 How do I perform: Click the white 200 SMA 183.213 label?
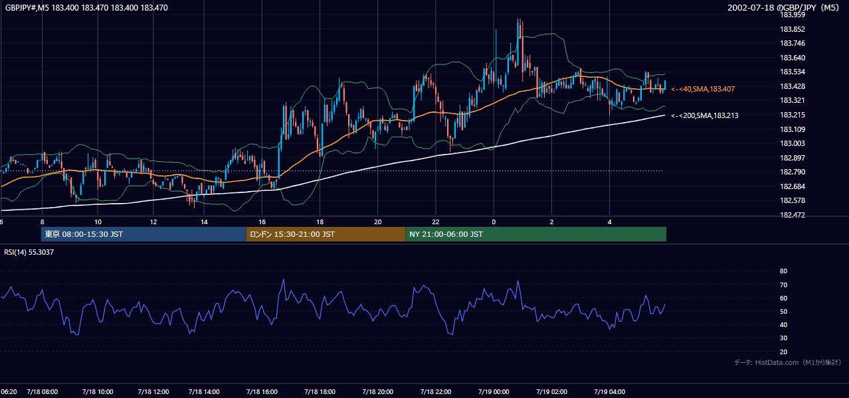[x=704, y=115]
